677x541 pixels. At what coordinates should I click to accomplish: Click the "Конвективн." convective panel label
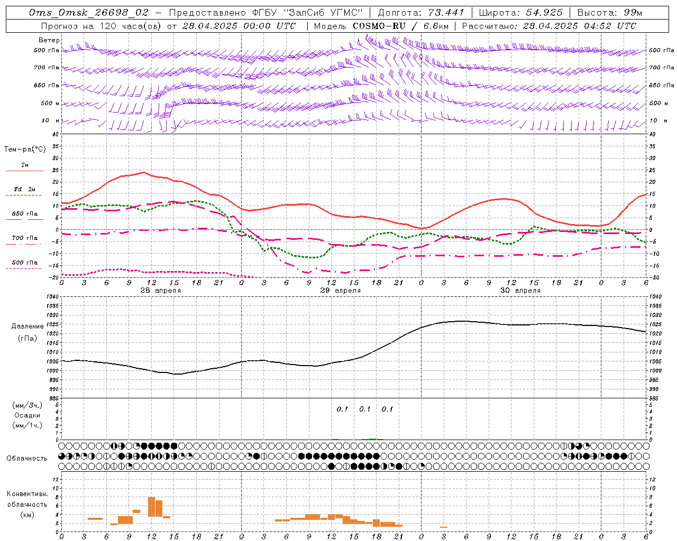click(27, 494)
